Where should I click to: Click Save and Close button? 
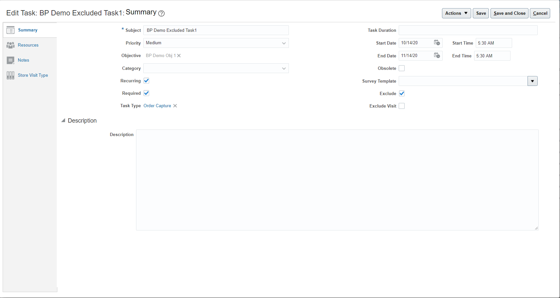click(509, 13)
